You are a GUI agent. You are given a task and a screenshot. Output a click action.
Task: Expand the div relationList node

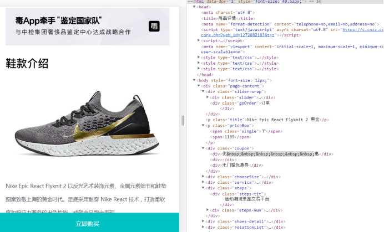coord(203,227)
